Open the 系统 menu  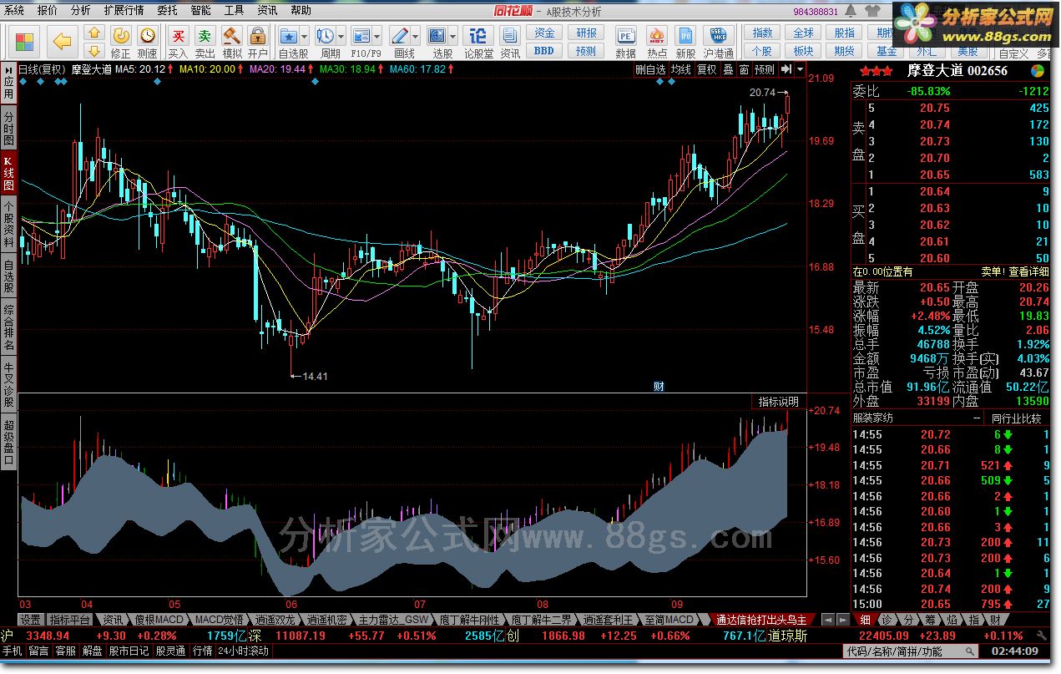tap(14, 11)
